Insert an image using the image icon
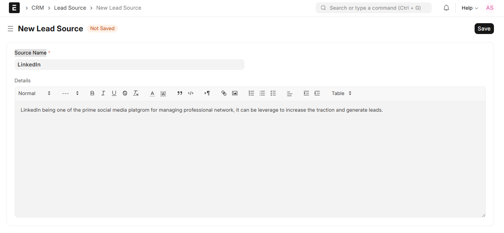This screenshot has height=233, width=504. tap(235, 93)
